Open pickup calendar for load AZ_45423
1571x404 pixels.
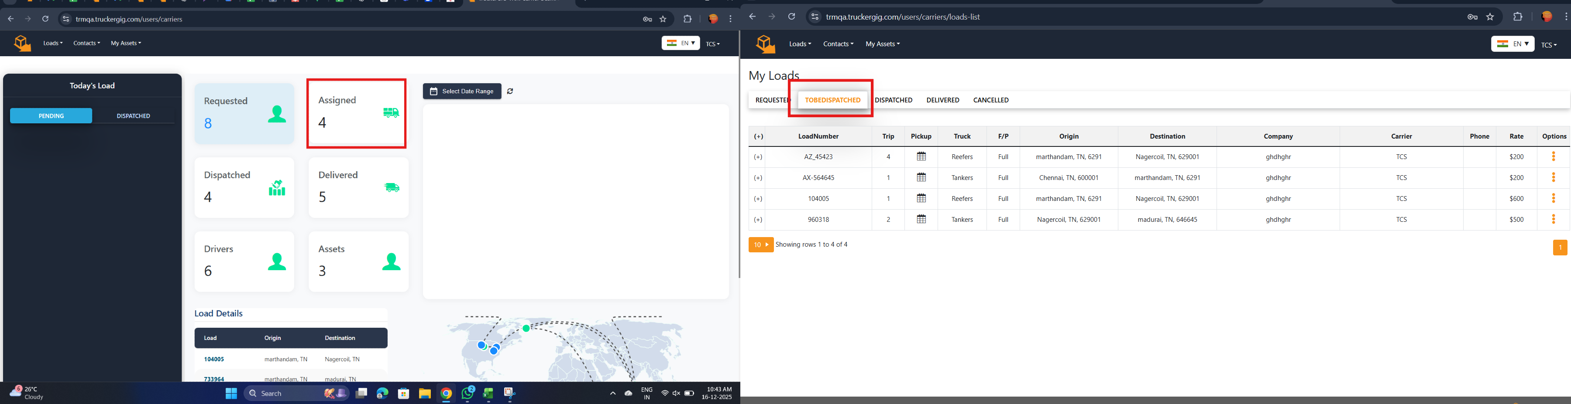click(921, 157)
